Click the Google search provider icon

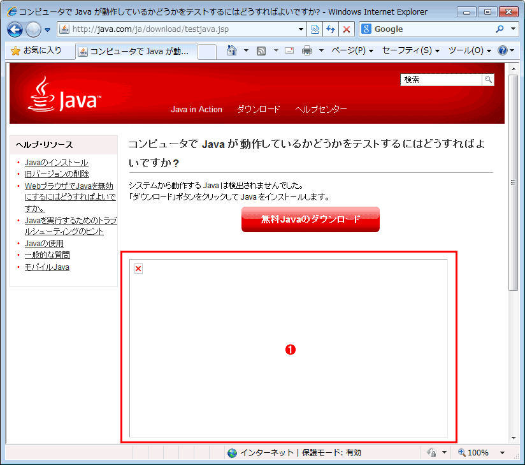(x=366, y=29)
